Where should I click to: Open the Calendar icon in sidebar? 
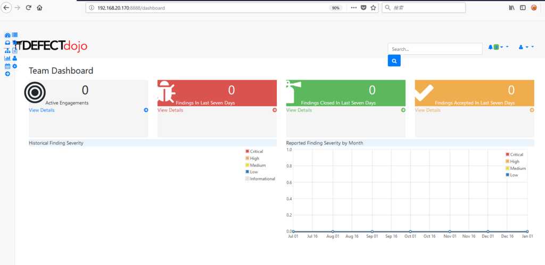[x=7, y=66]
